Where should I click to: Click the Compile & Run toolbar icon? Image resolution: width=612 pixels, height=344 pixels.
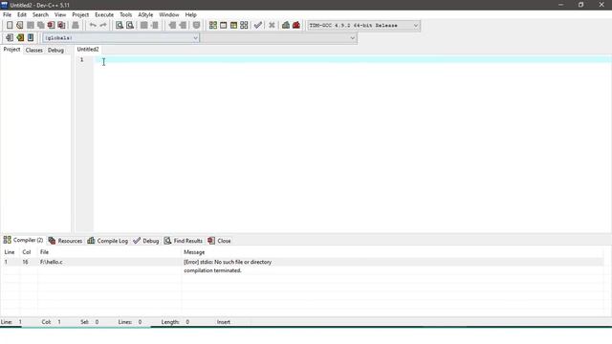coord(233,26)
